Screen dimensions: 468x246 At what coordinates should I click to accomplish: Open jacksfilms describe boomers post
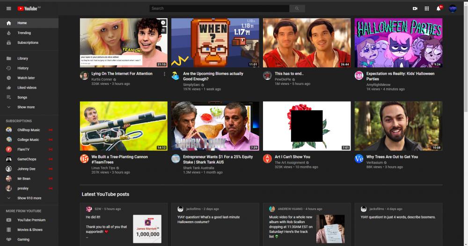(x=398, y=225)
